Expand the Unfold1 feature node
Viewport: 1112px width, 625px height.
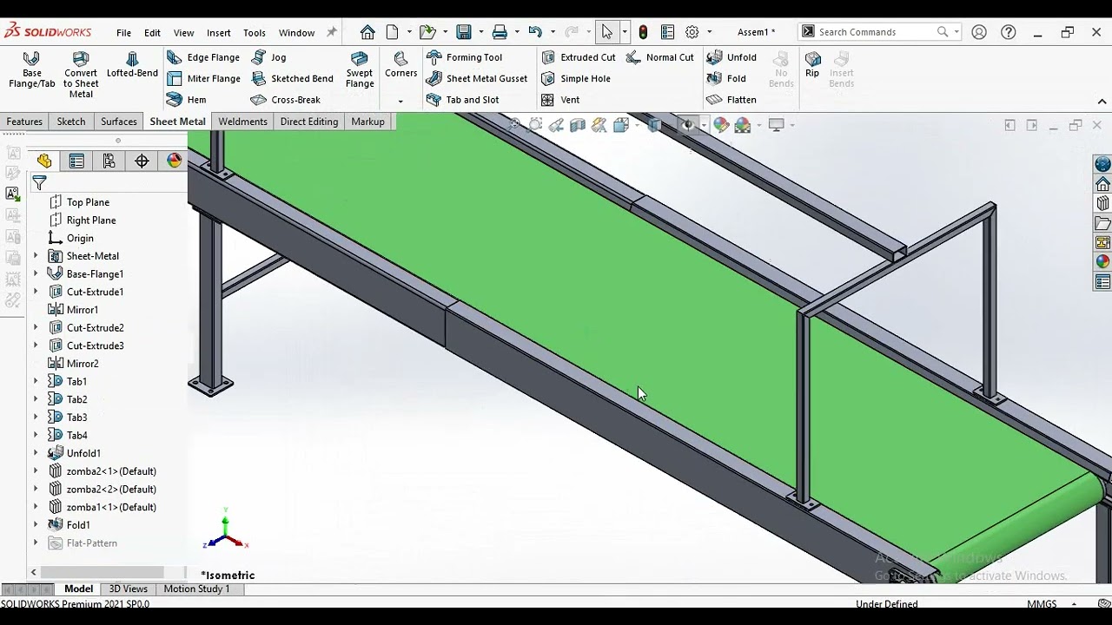36,453
